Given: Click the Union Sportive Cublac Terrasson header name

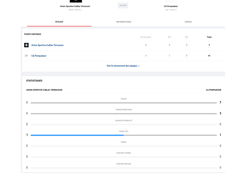Looking at the screenshot, I should click(x=75, y=6).
